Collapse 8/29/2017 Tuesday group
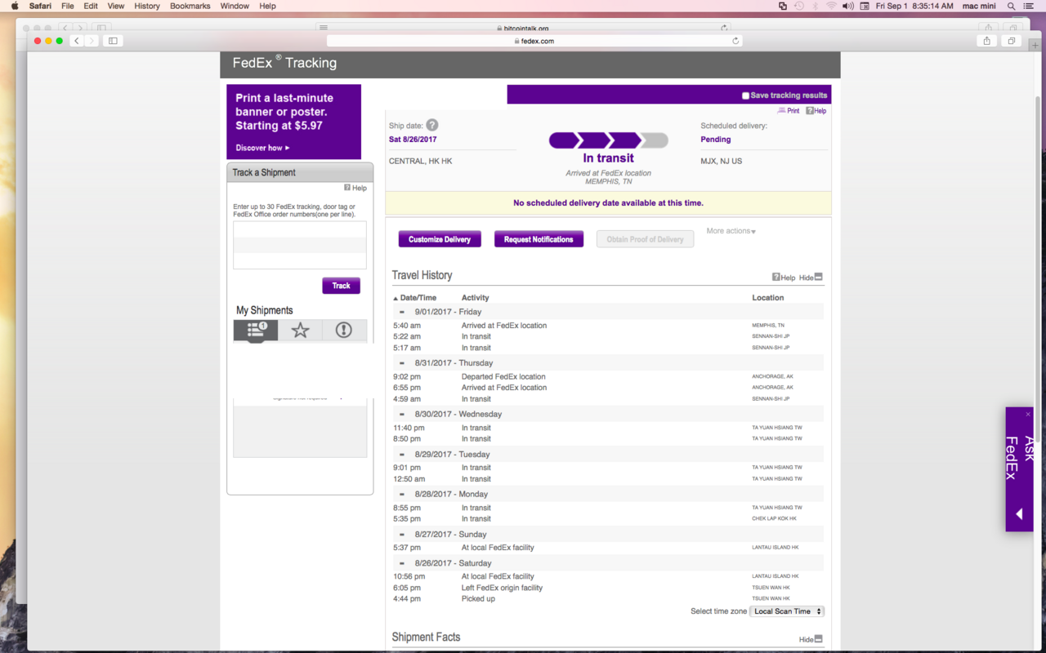The height and width of the screenshot is (653, 1046). [x=402, y=455]
